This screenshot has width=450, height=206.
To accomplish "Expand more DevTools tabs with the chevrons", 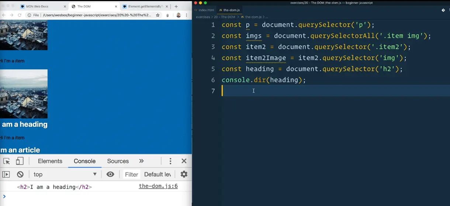I will click(141, 161).
